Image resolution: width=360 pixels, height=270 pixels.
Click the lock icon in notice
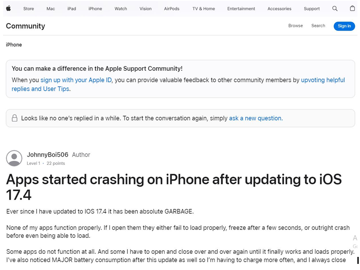[x=14, y=118]
